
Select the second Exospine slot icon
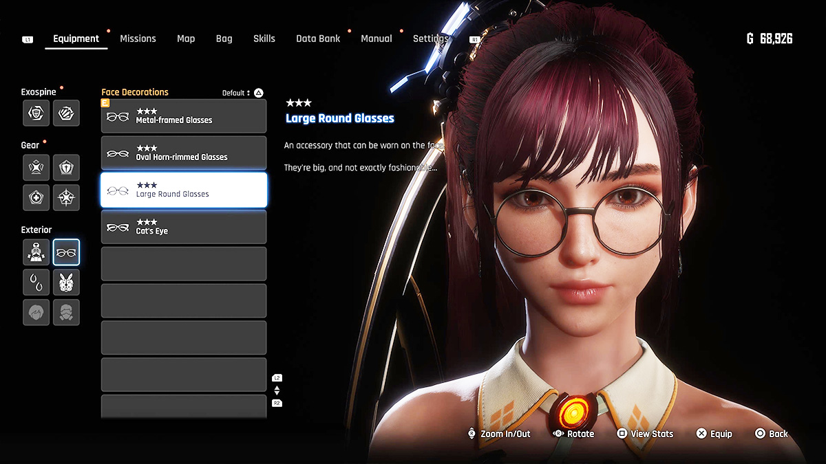[x=66, y=113]
